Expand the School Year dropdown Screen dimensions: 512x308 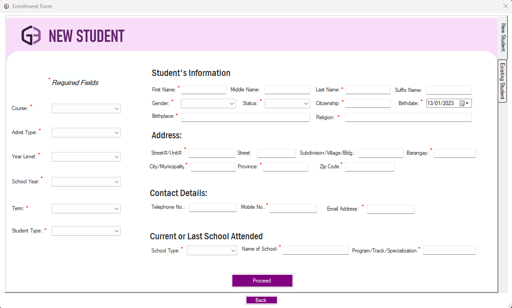tap(86, 182)
